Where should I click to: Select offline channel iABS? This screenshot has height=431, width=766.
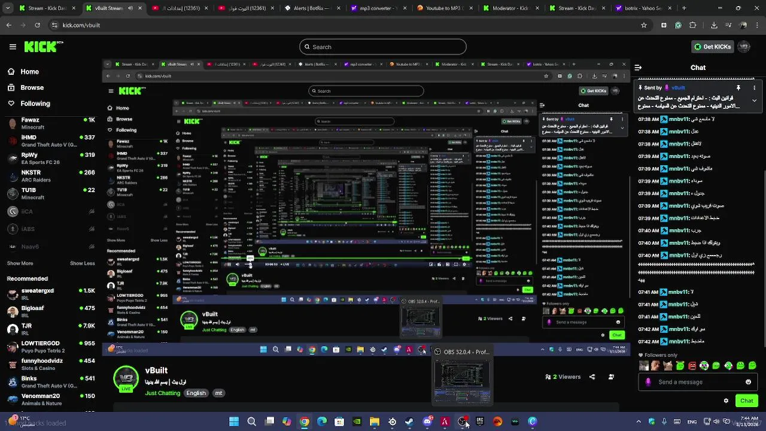tap(51, 229)
